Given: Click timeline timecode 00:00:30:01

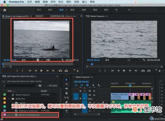Looking at the screenshot, I should (81, 82).
